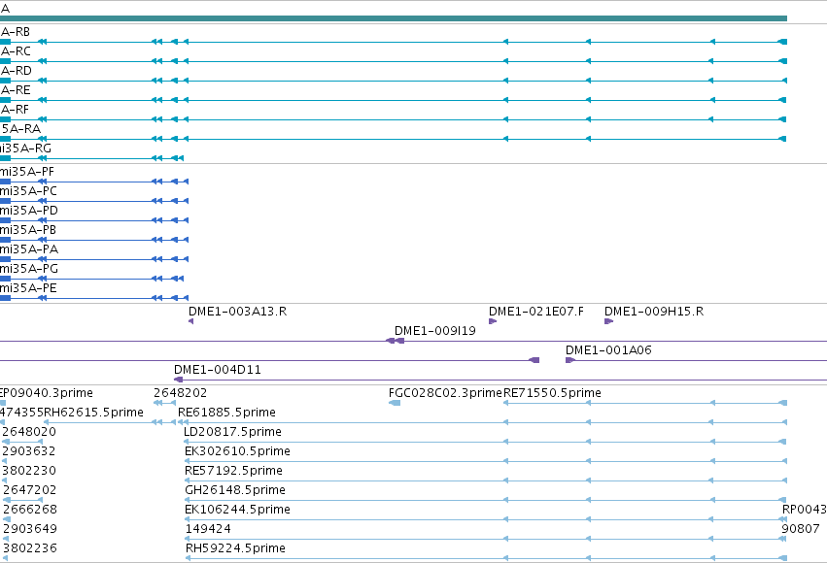Click the mi35A-PG protein feature label
Screen dimensions: 827x563
pyautogui.click(x=28, y=269)
